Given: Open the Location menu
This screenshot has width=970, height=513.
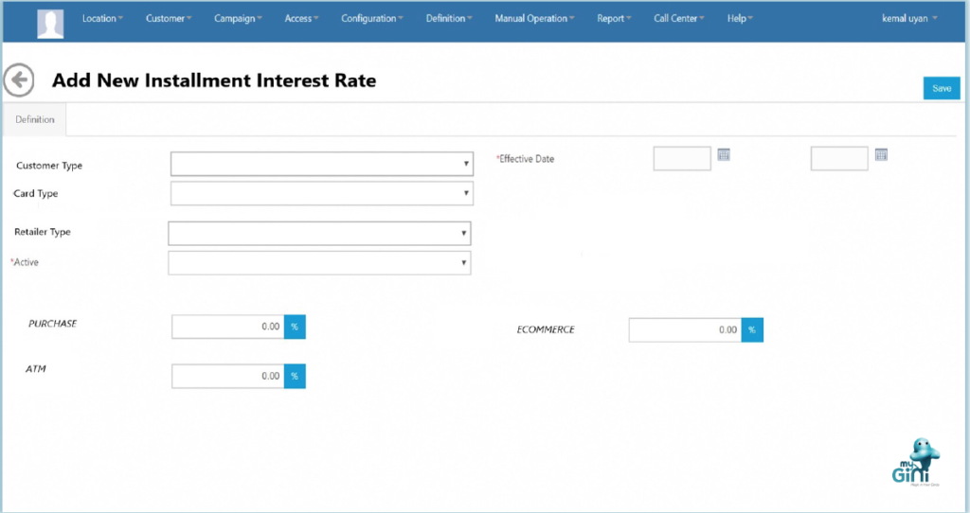Looking at the screenshot, I should pos(102,19).
